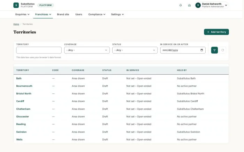The height and width of the screenshot is (152, 244).
Task: Go to the Users page
Action: (x=78, y=15)
